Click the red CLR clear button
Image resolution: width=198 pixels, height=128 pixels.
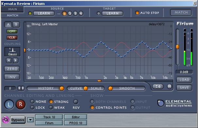12,38
